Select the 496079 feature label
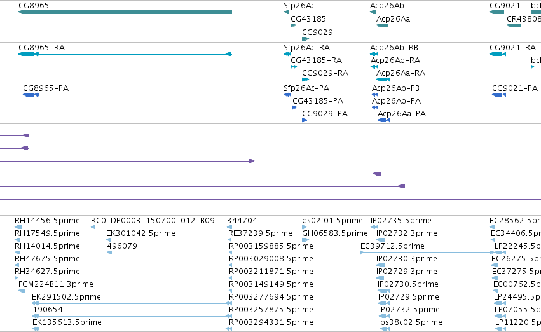This screenshot has height=332, width=541. tap(122, 246)
